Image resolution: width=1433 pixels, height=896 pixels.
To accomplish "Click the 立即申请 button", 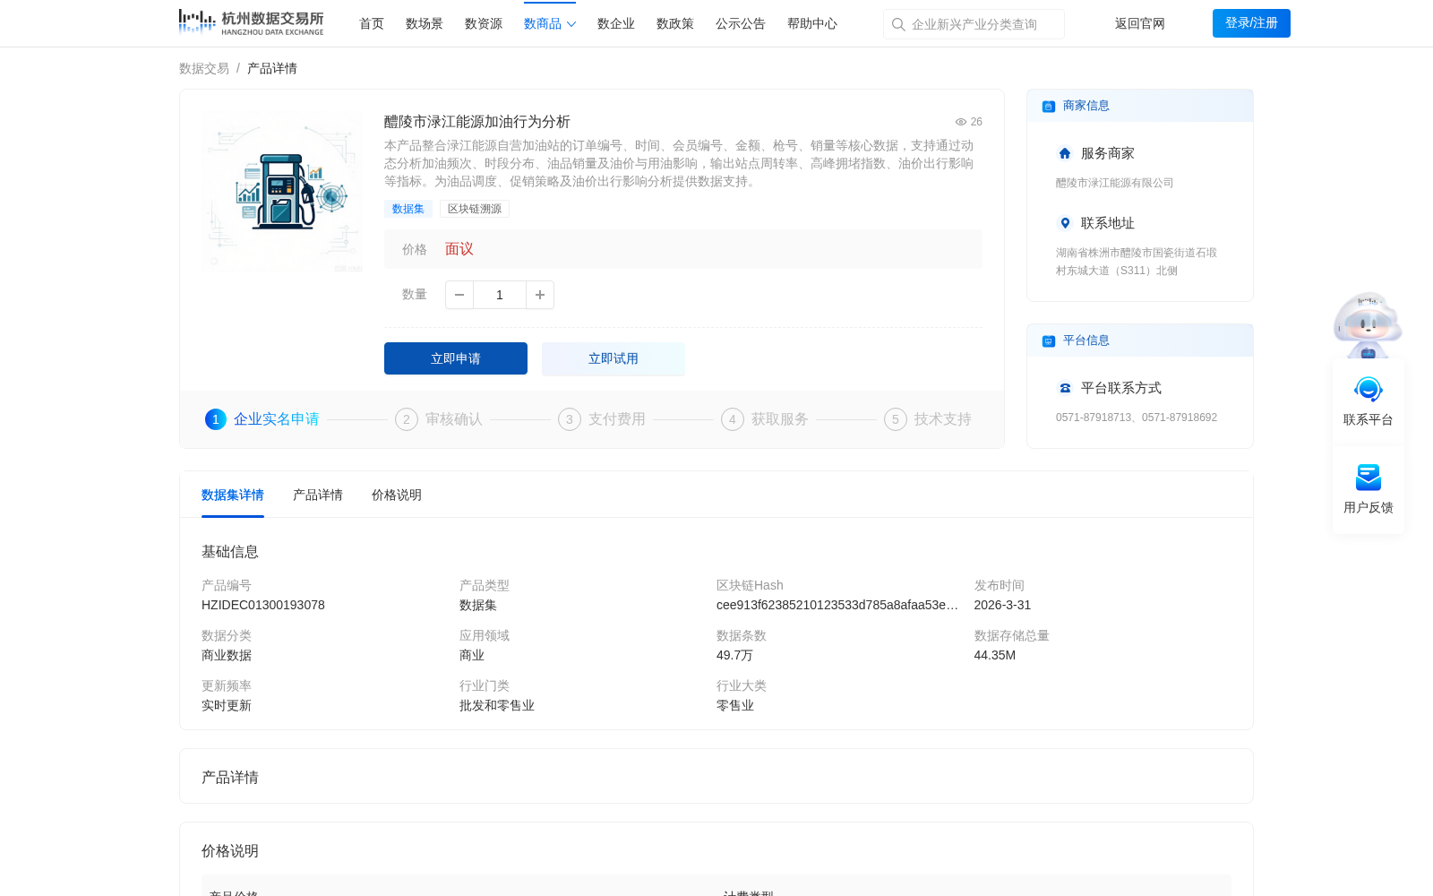I will 456,358.
